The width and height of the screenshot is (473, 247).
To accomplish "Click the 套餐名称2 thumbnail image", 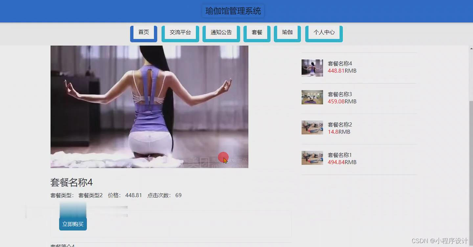I will (312, 127).
